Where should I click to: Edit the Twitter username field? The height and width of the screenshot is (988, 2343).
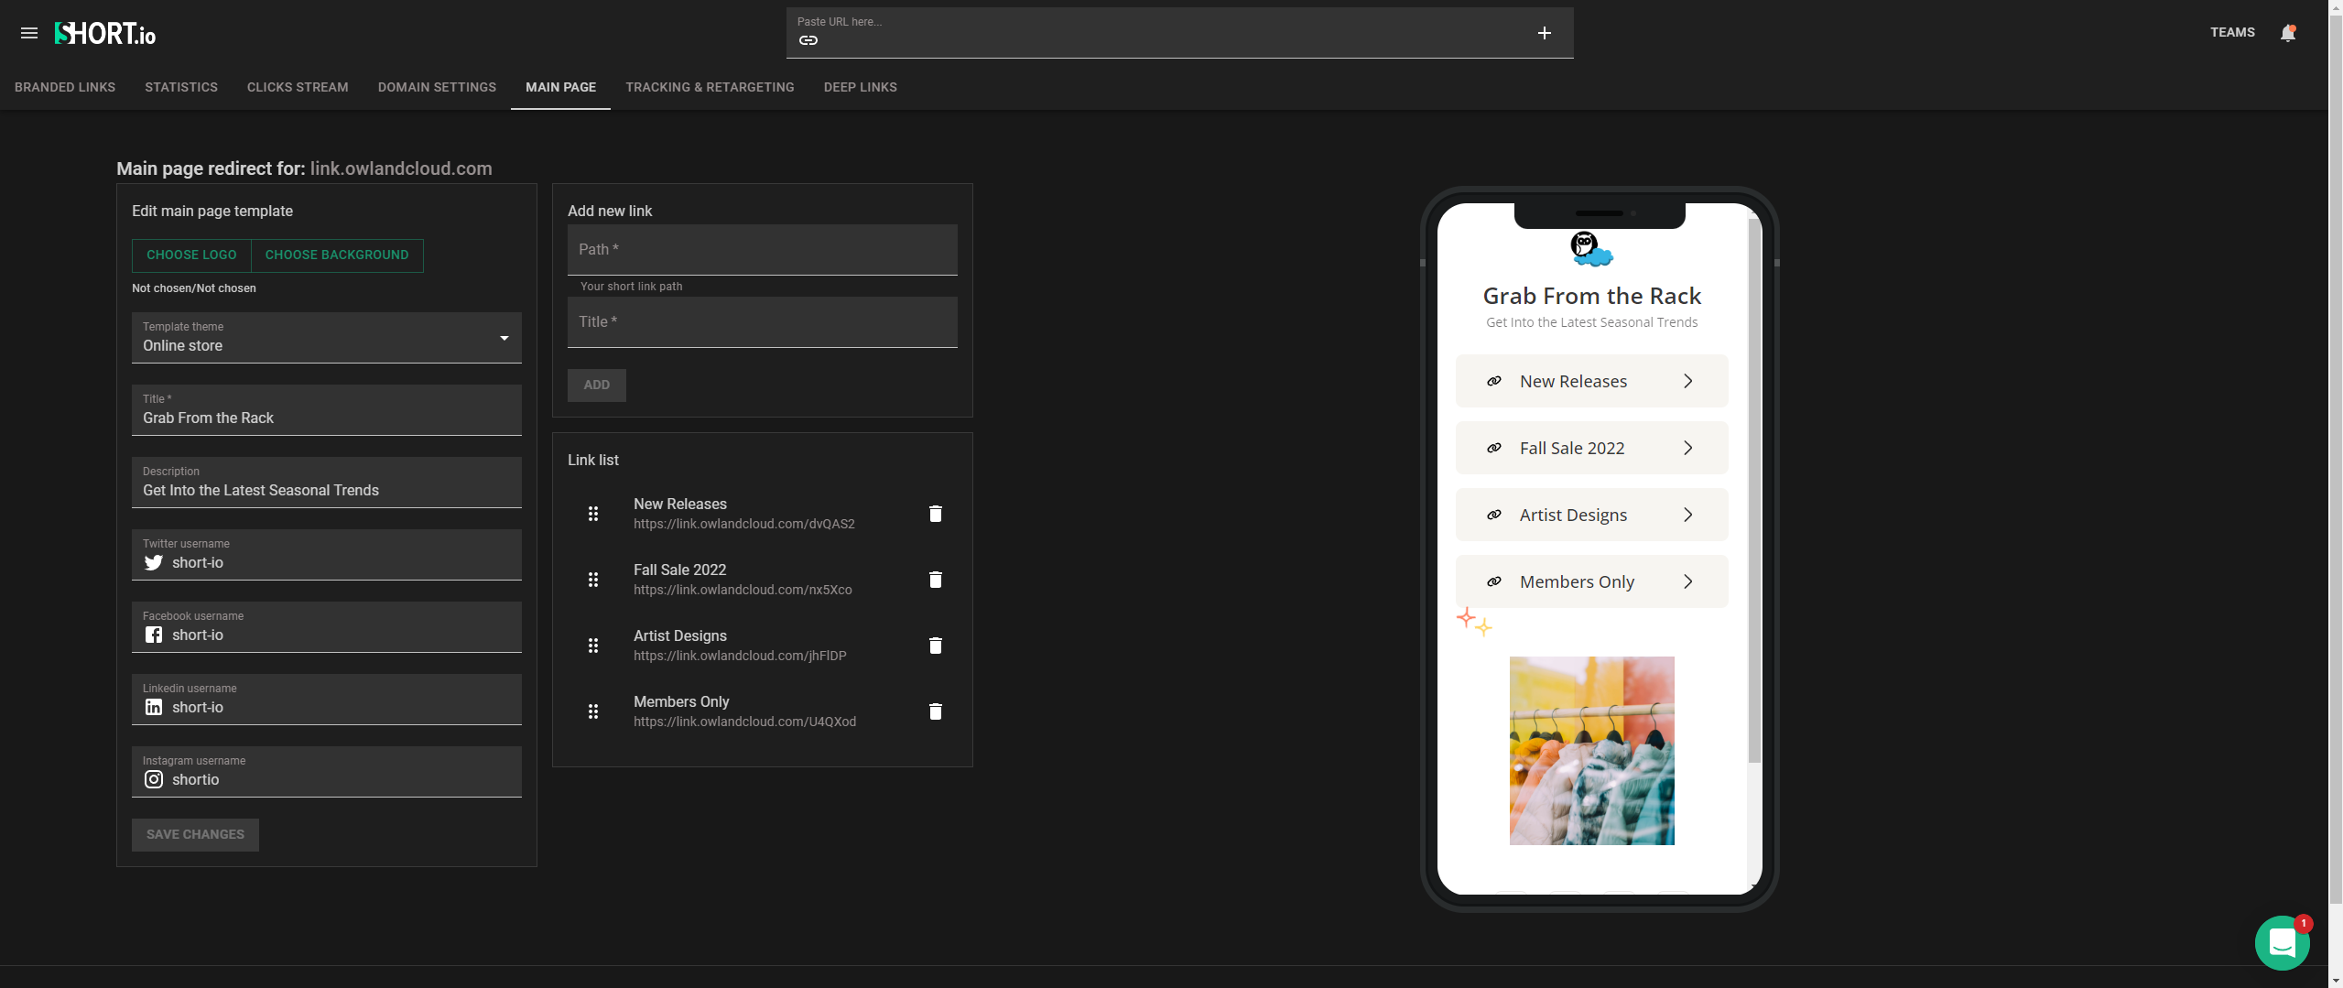click(x=327, y=555)
